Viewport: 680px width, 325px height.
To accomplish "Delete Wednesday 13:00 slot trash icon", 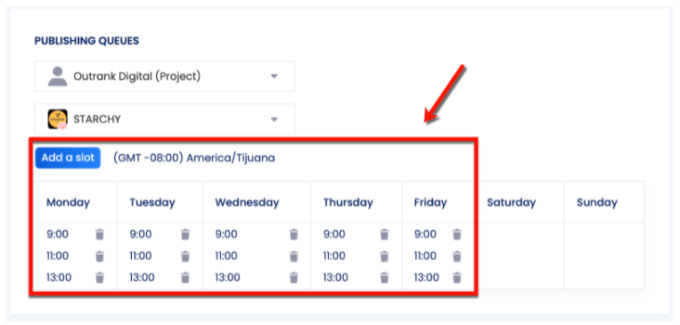I will click(x=294, y=277).
